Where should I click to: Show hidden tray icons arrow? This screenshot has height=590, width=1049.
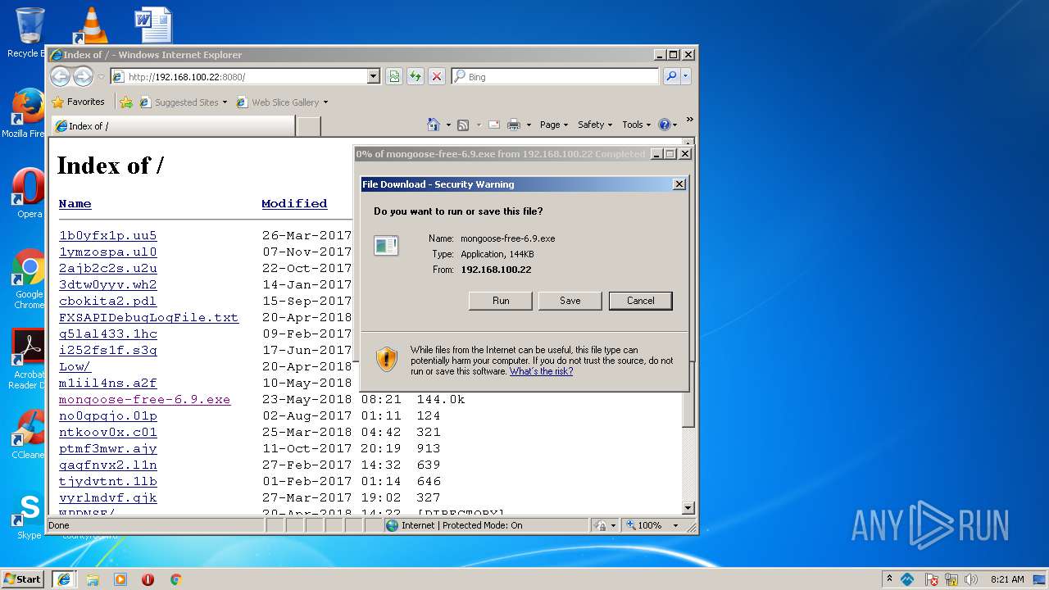pos(889,579)
